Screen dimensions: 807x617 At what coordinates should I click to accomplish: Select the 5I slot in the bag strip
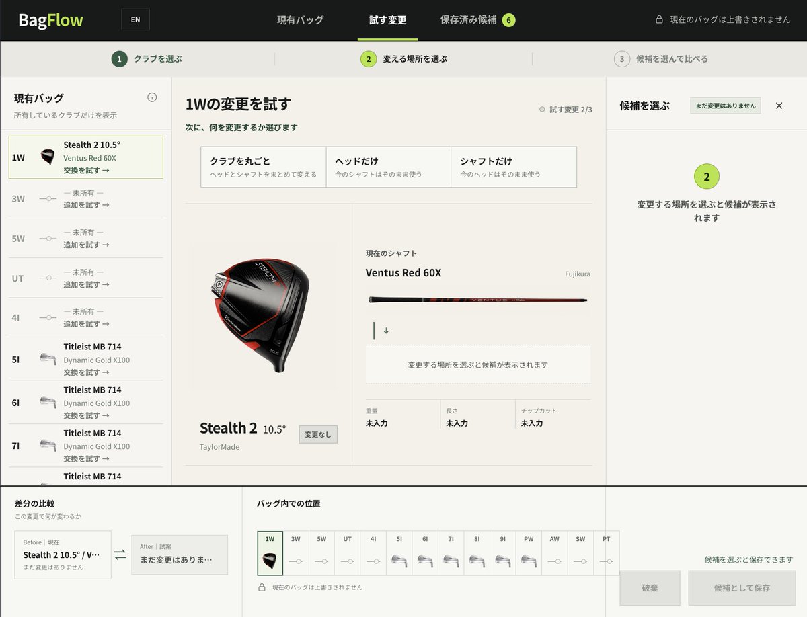tap(399, 553)
